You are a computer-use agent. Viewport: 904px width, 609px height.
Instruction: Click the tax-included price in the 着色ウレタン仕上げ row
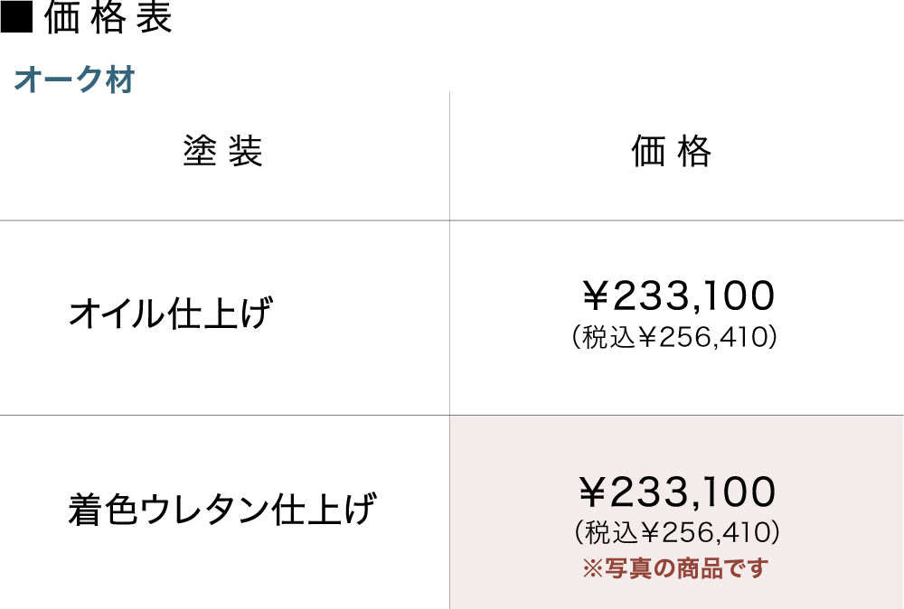tap(677, 532)
